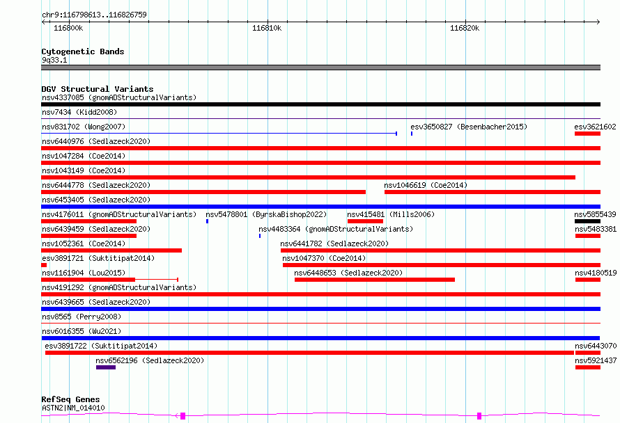This screenshot has width=620, height=423.
Task: Click the nsv6443070 variant label
Action: click(x=596, y=346)
